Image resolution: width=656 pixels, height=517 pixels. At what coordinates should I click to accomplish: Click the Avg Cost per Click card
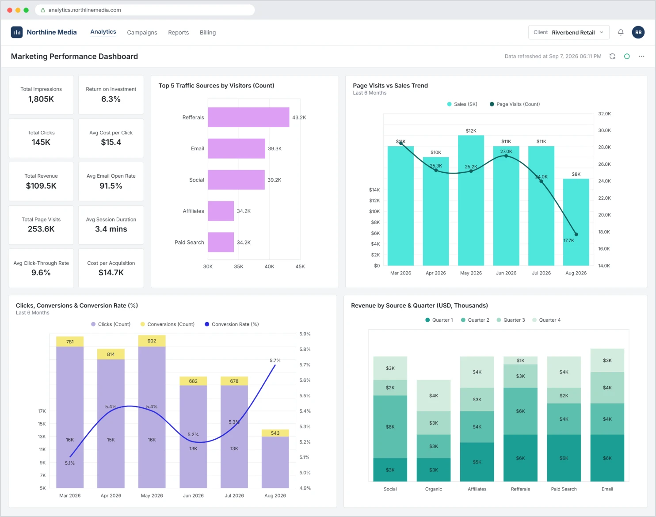pos(111,138)
